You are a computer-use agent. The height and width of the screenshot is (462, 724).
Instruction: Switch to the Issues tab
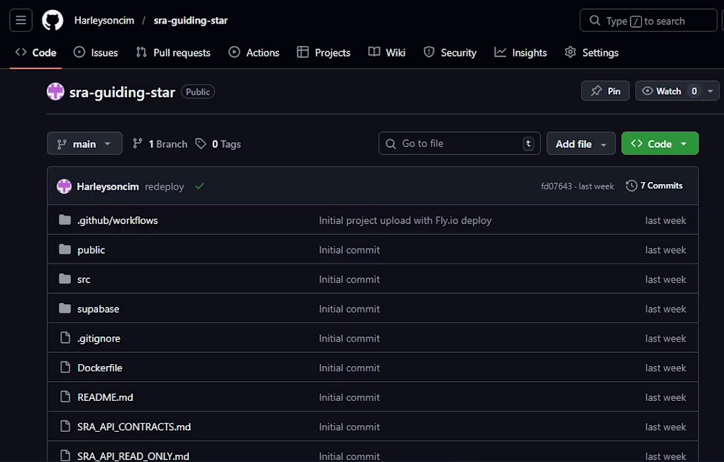95,53
